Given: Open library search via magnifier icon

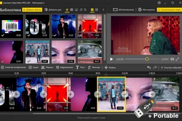Looking at the screenshot, I should point(86,10).
